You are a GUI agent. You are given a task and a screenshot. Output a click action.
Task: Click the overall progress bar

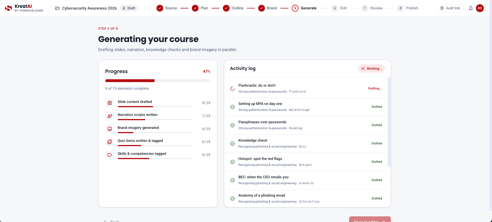(158, 81)
